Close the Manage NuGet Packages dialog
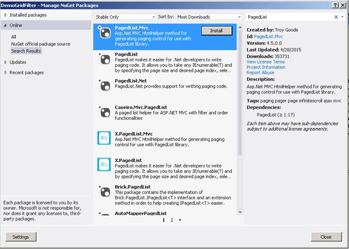This screenshot has width=349, height=249. 326,237
